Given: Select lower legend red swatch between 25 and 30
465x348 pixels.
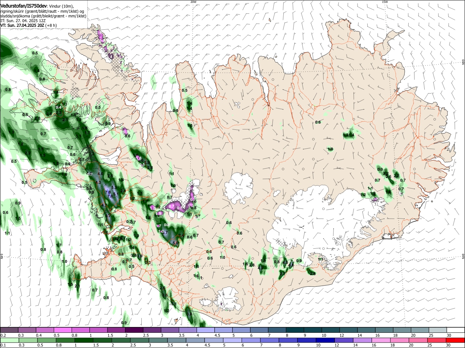Looking at the screenshot, I should [x=436, y=340].
